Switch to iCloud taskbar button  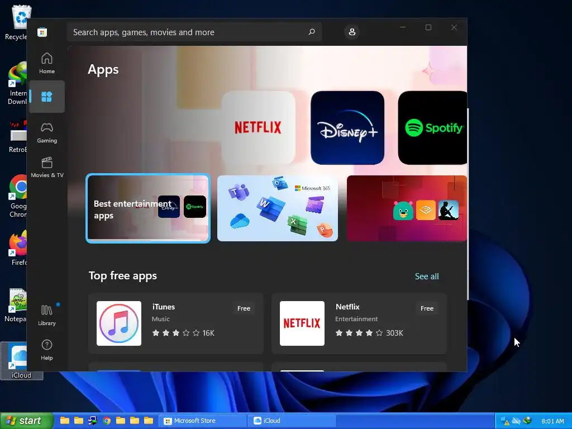tap(293, 421)
